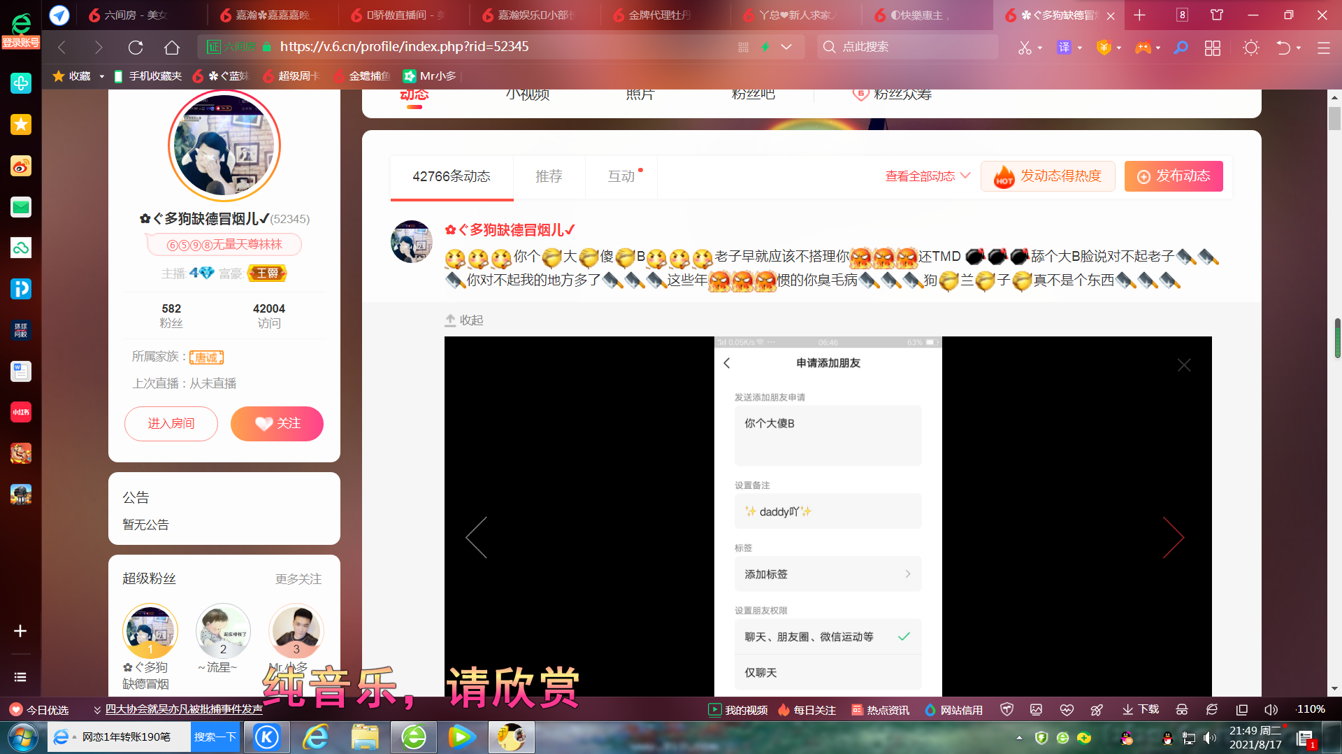
Task: Open the 照片 profile tab
Action: pyautogui.click(x=640, y=94)
